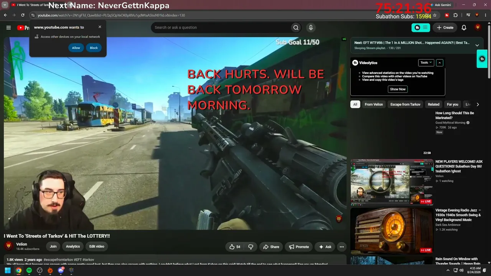Open the Vintage Evening Radio Jazz thumbnail

coord(392,231)
